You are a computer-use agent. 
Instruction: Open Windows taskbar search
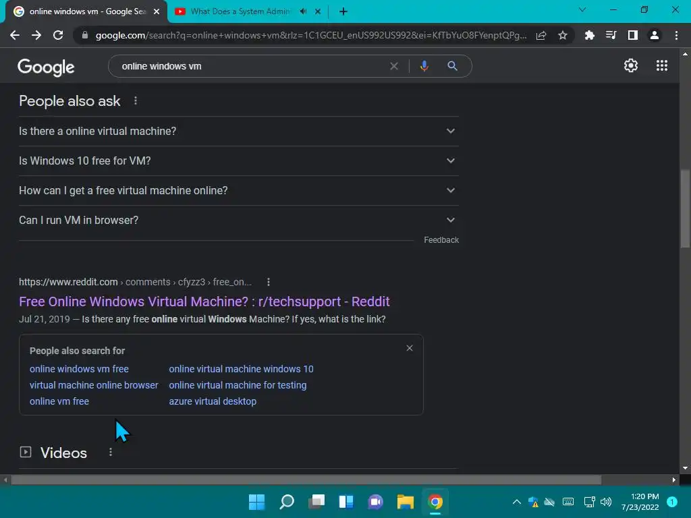pyautogui.click(x=286, y=502)
